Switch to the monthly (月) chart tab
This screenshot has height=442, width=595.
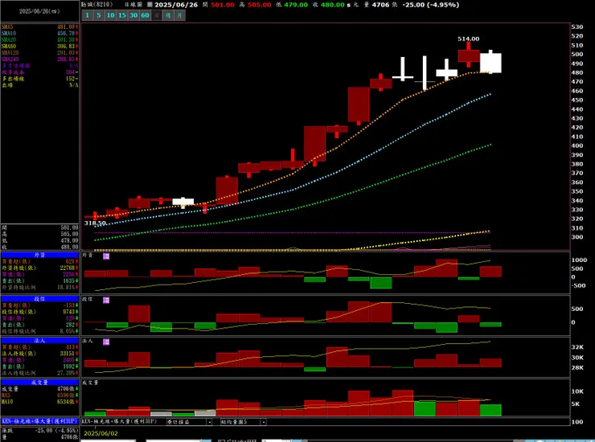(x=179, y=15)
